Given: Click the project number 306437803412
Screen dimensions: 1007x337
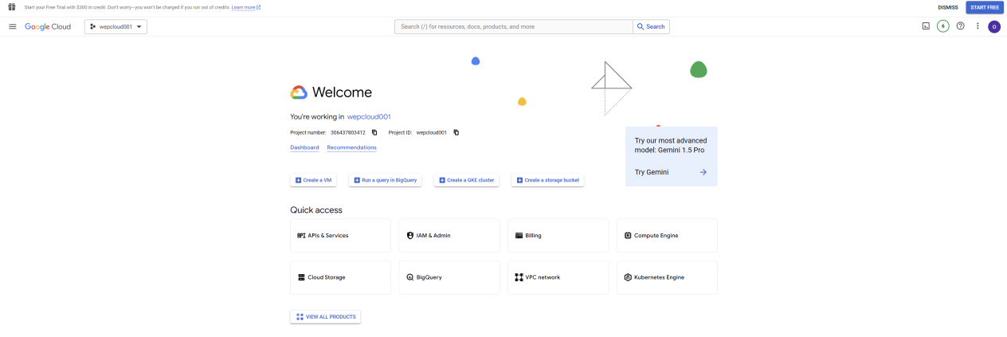Looking at the screenshot, I should click(x=348, y=132).
